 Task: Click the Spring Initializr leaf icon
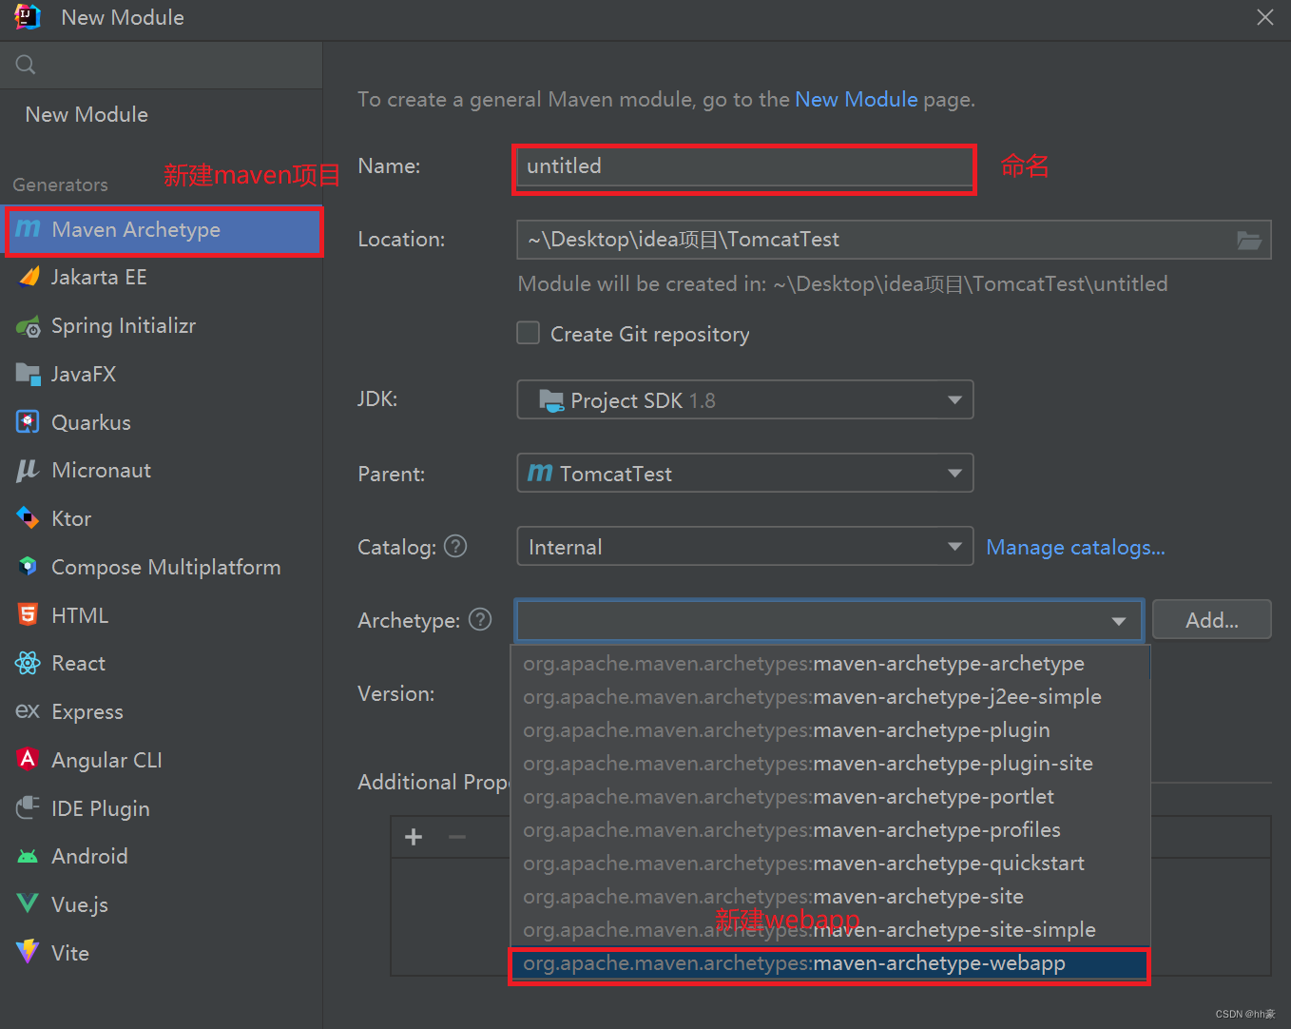29,326
